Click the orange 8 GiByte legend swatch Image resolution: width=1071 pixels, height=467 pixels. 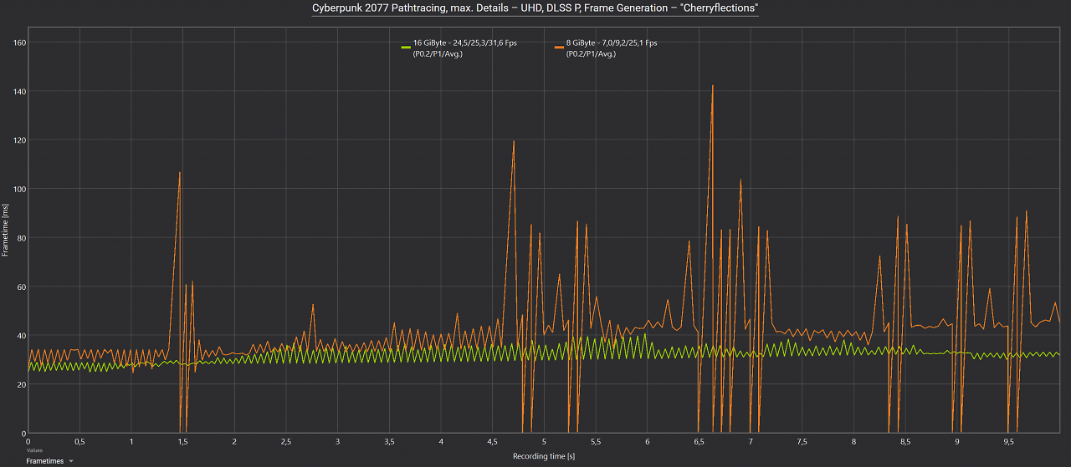(x=559, y=48)
